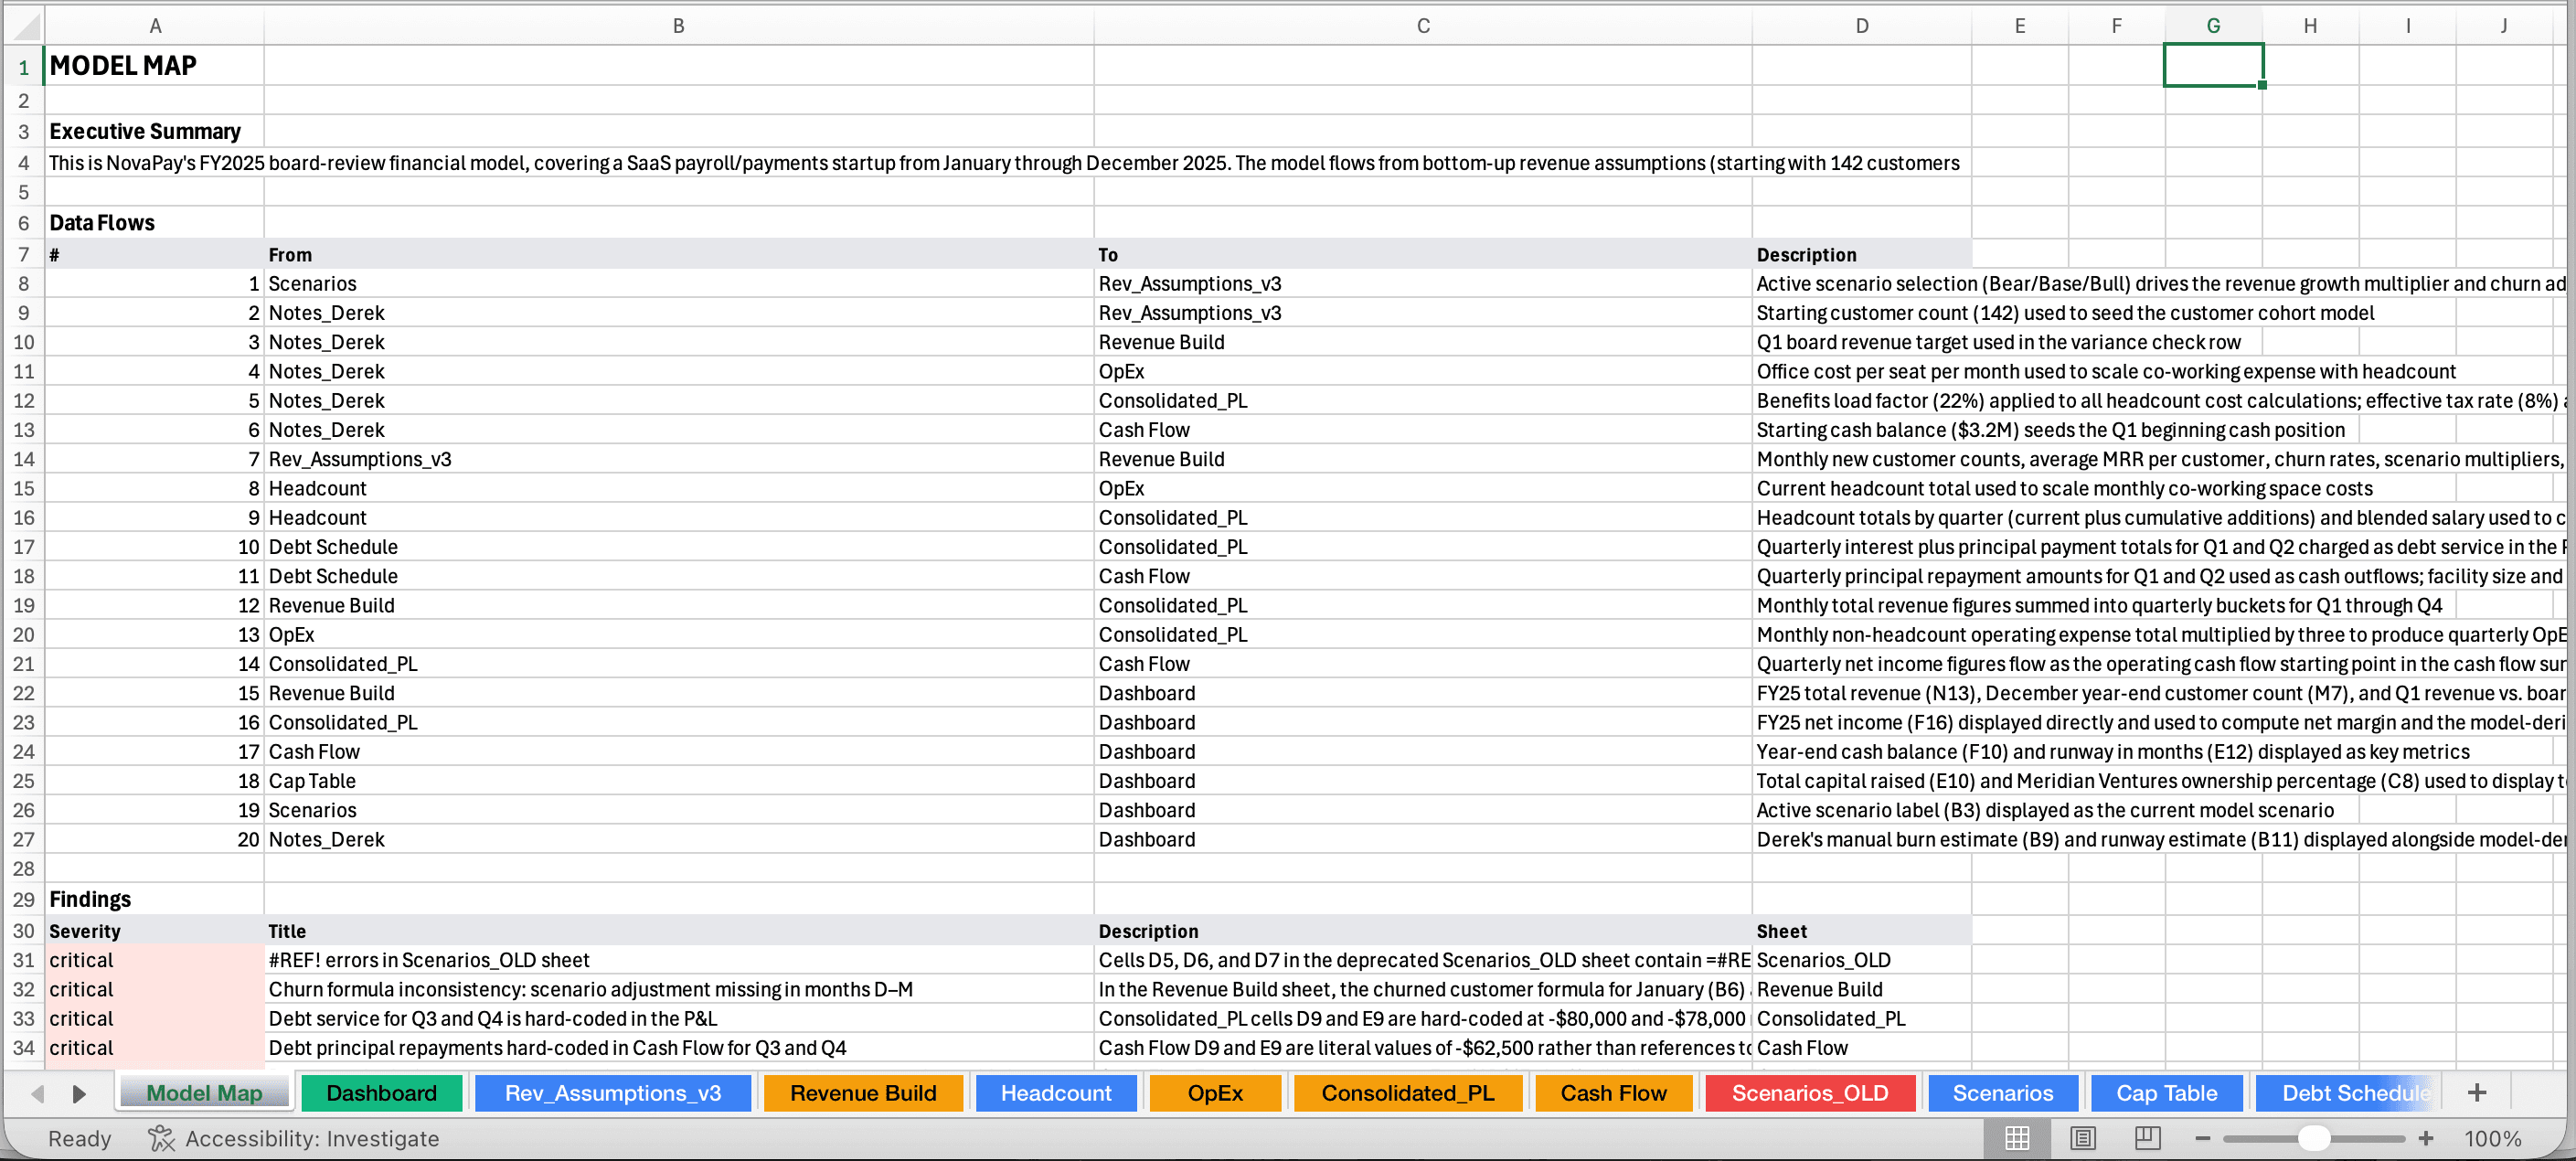The height and width of the screenshot is (1161, 2576).
Task: Select the cell containing MODEL MAP
Action: coord(155,65)
